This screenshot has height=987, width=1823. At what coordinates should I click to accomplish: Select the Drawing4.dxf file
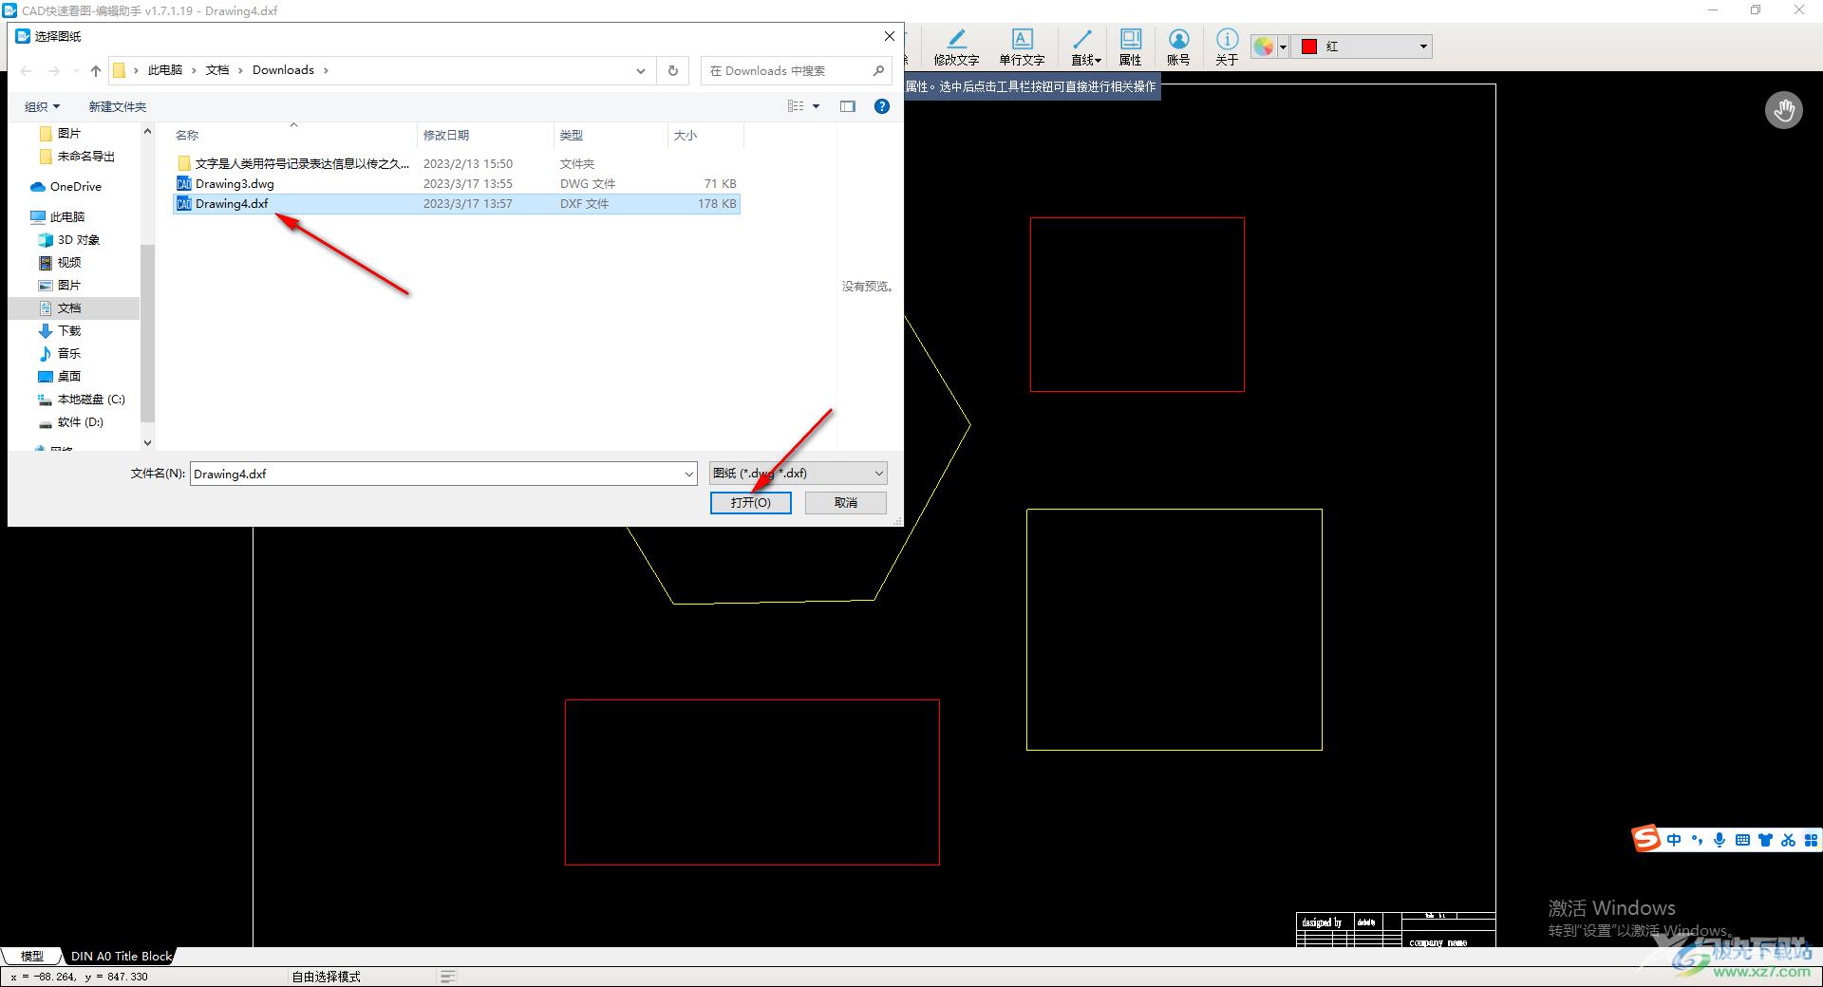tap(457, 203)
